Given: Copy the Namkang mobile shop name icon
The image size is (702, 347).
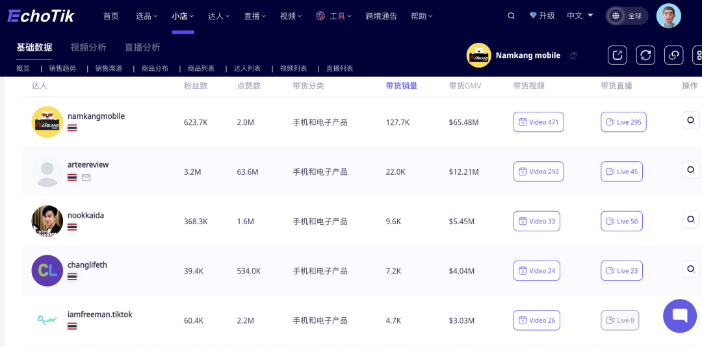Looking at the screenshot, I should tap(573, 55).
